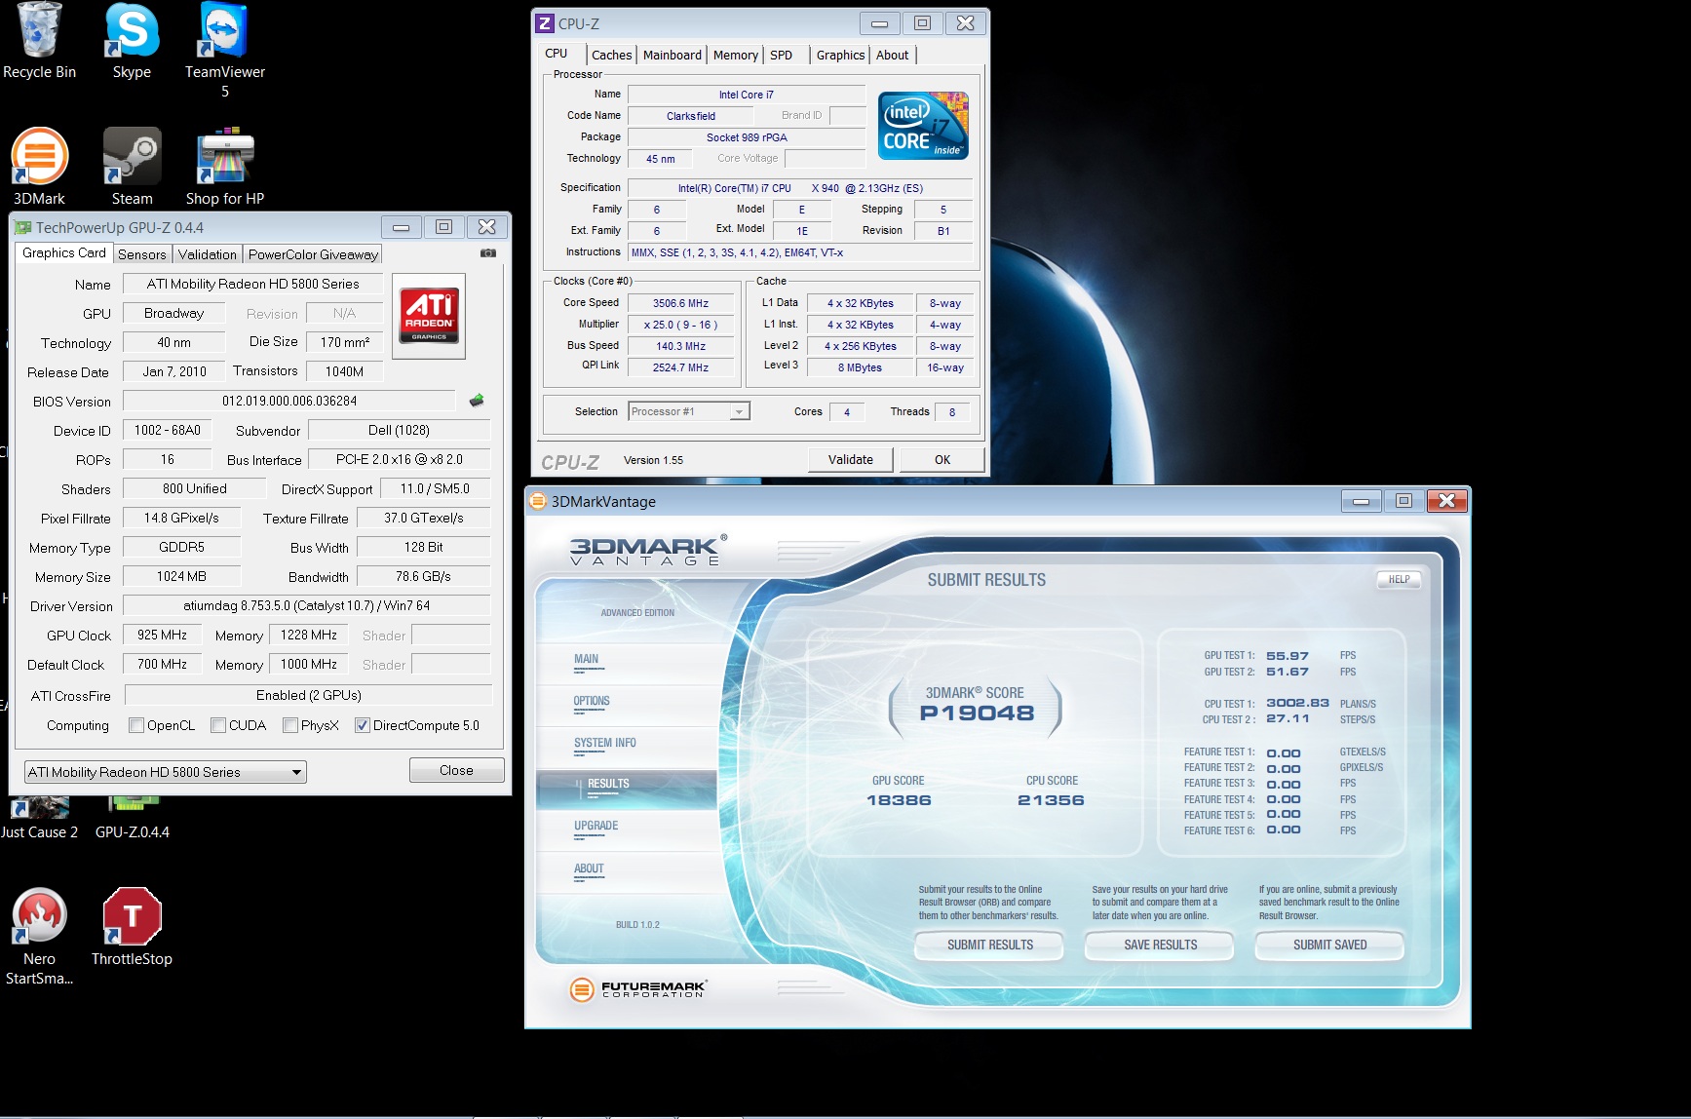The height and width of the screenshot is (1119, 1691).
Task: Switch to the Mainboard tab in CPU-Z
Action: point(672,56)
